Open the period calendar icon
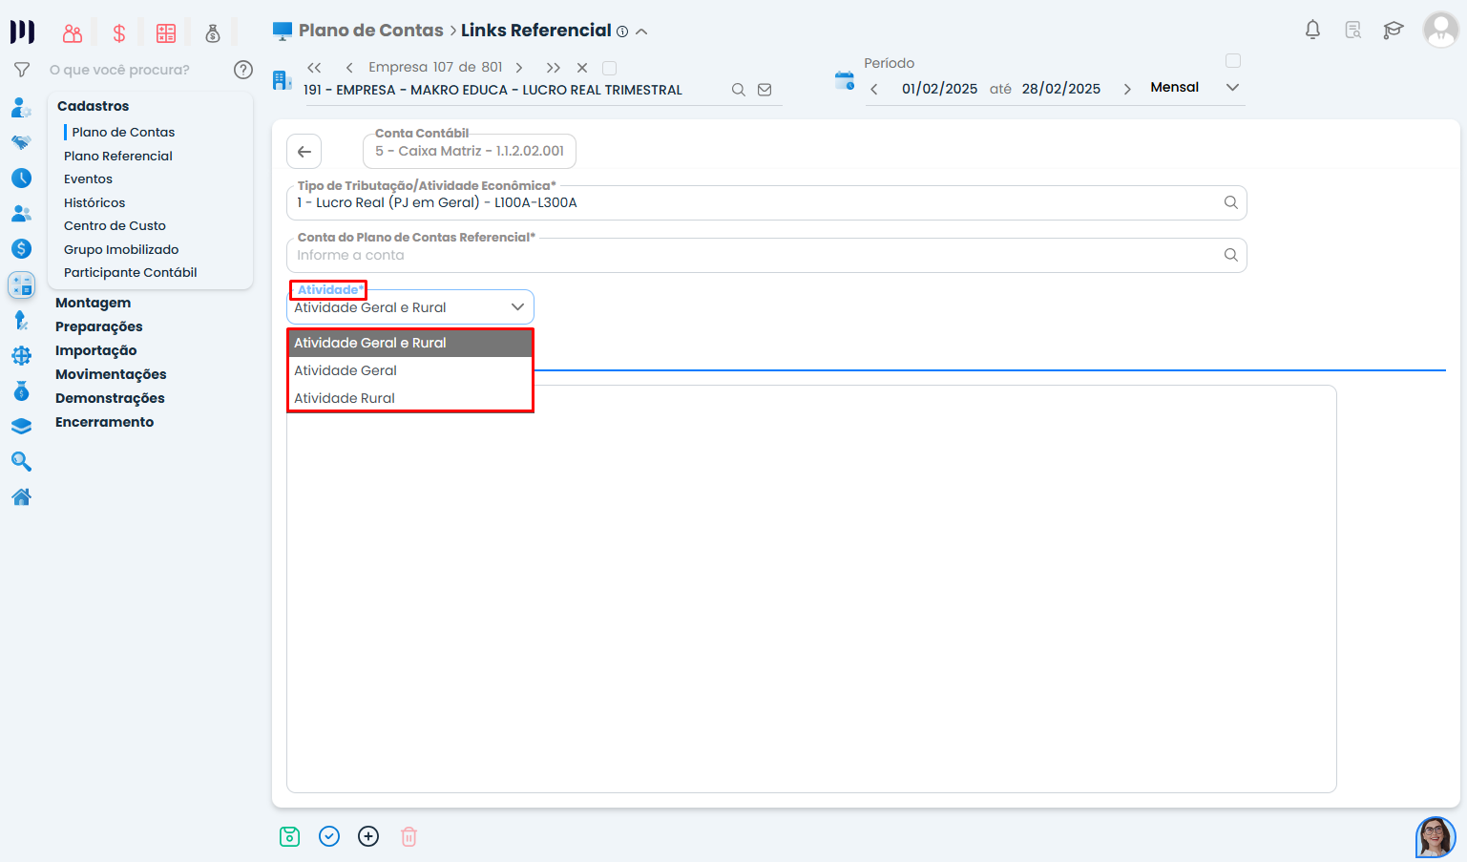 pos(845,80)
